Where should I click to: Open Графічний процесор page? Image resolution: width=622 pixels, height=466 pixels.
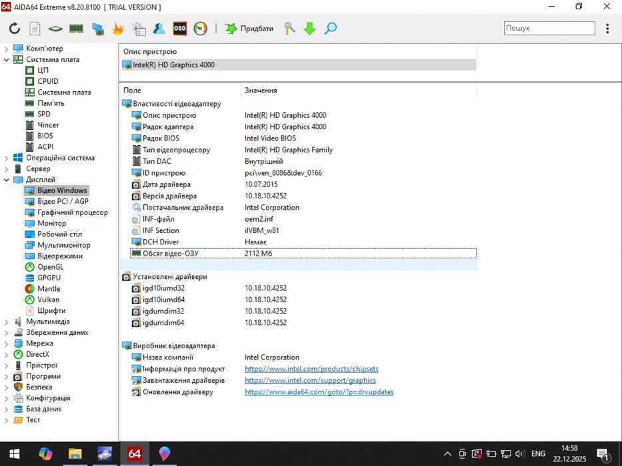coord(73,212)
